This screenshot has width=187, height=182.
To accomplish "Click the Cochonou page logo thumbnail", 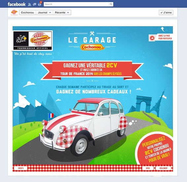I will 14,13.
